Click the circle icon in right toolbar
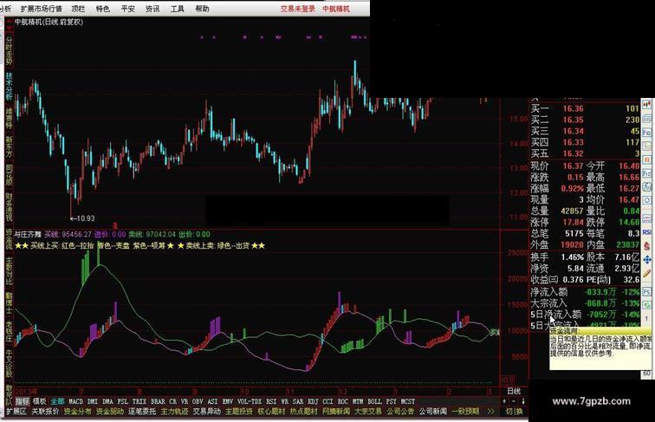 [x=646, y=200]
